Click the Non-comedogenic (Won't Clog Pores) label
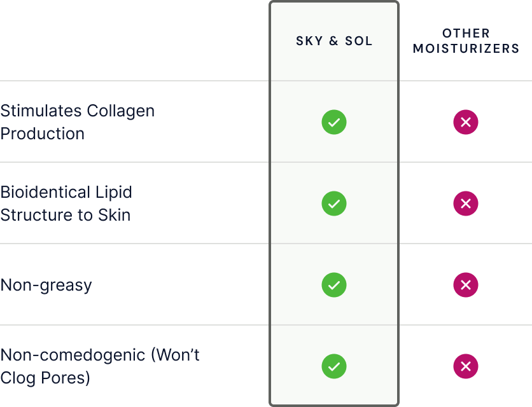Screen dimensions: 532x407 [x=100, y=367]
